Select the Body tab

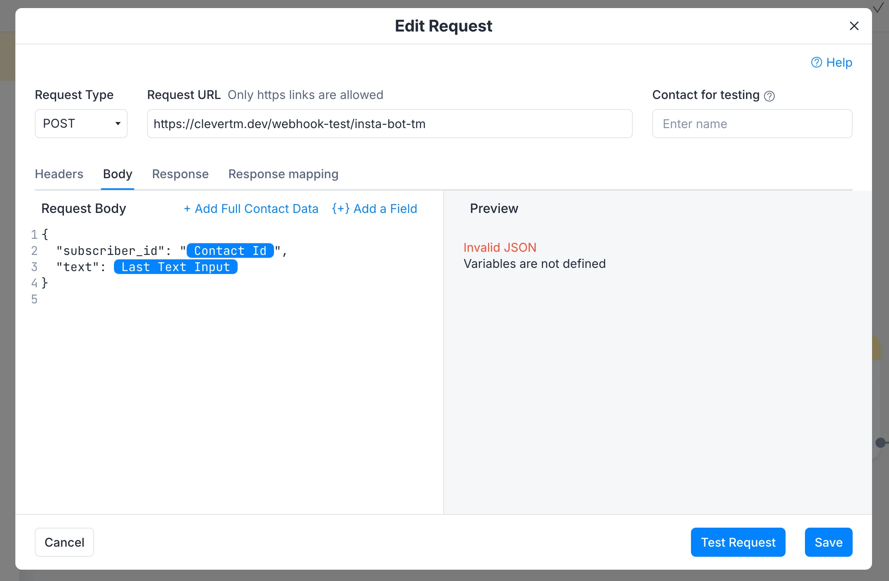click(118, 174)
